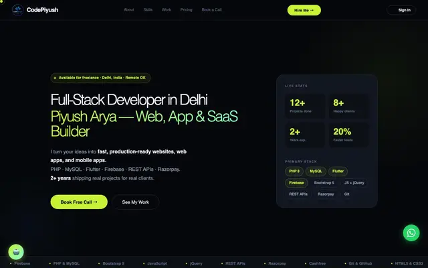This screenshot has width=428, height=268.
Task: Click the JS + jQuery stack tag
Action: [x=354, y=183]
